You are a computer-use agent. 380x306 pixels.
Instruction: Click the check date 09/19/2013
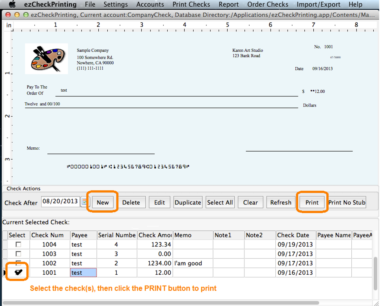[x=296, y=245]
